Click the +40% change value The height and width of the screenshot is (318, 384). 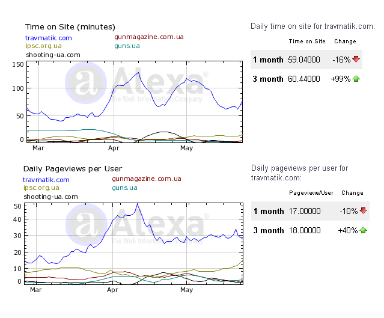(348, 231)
